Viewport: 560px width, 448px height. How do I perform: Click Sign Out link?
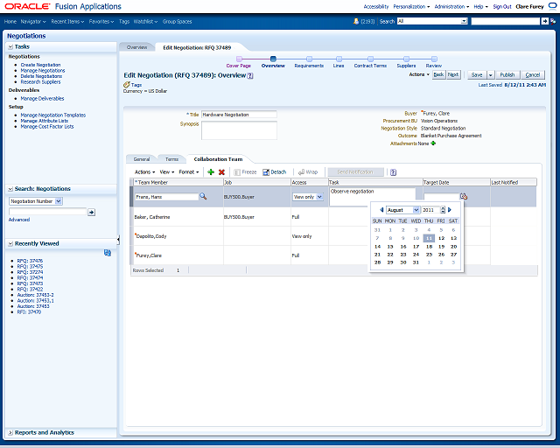[x=502, y=7]
